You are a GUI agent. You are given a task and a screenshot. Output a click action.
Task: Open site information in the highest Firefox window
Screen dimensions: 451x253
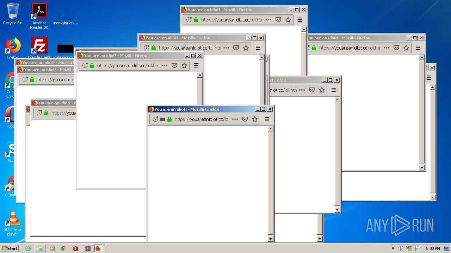click(189, 20)
